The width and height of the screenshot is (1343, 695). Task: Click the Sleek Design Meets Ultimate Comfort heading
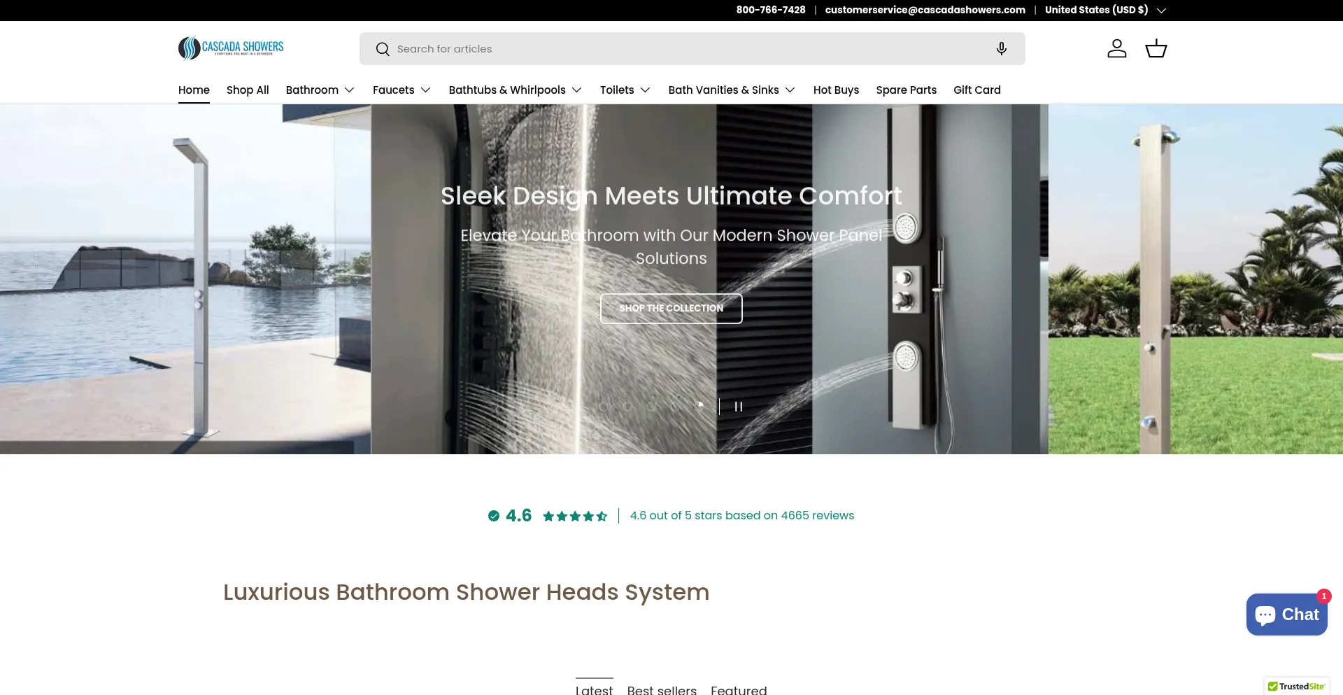pyautogui.click(x=671, y=196)
